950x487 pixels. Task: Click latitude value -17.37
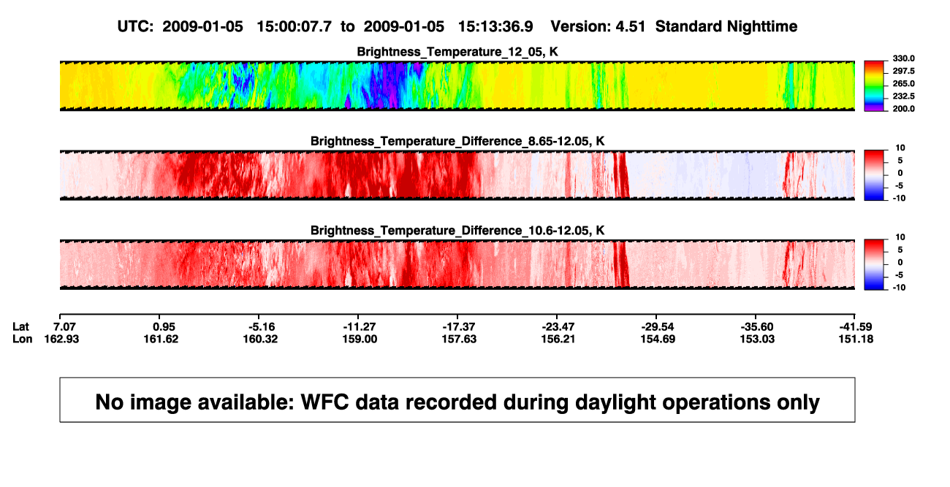461,326
